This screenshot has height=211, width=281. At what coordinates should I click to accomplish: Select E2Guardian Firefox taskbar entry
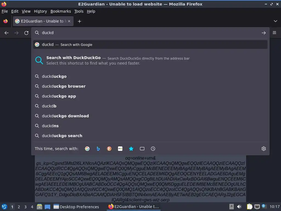pos(134,207)
